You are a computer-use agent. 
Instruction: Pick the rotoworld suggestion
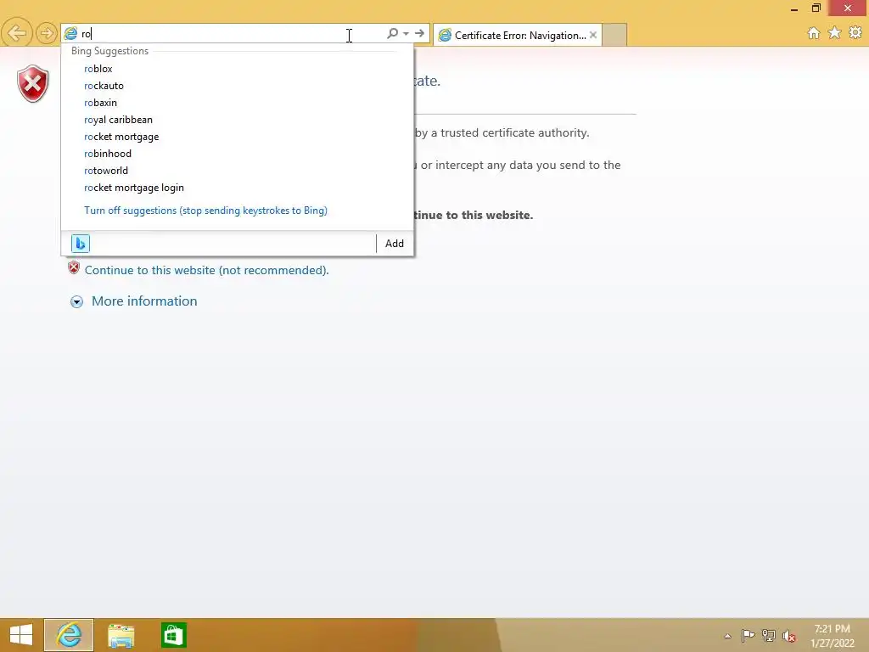(x=106, y=171)
